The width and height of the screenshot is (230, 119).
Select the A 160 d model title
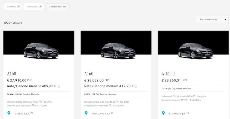(x=168, y=74)
